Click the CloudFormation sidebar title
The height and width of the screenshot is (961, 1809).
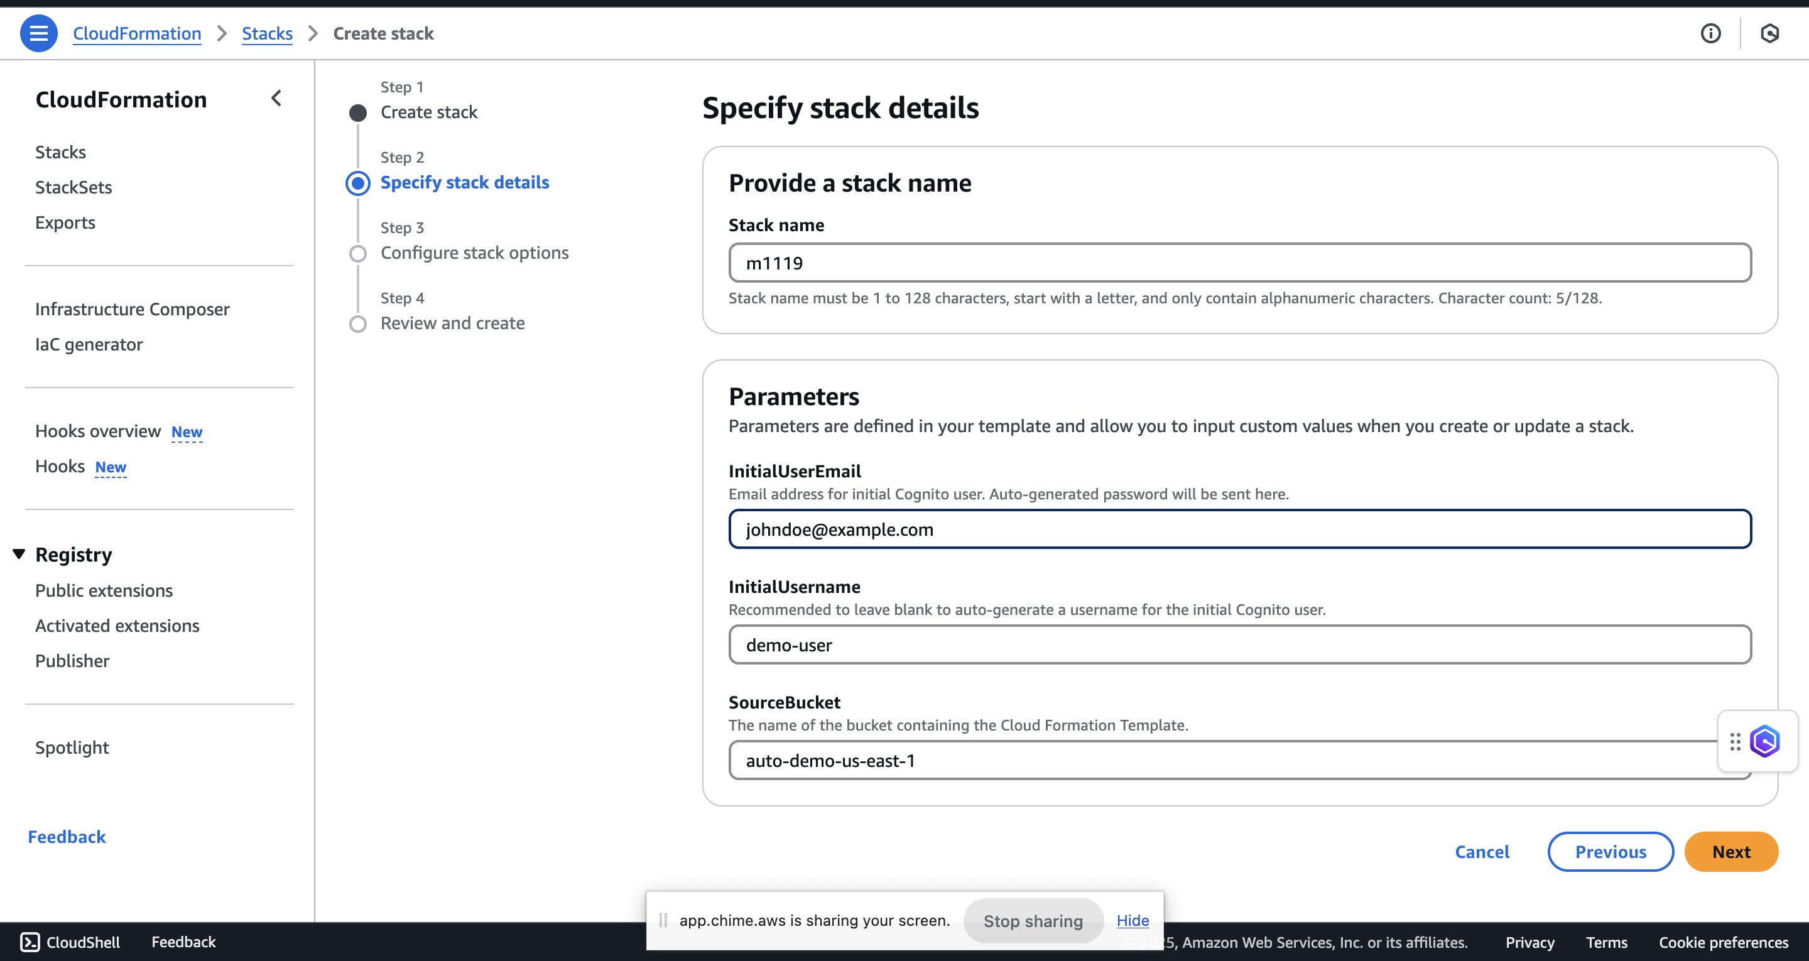pos(121,99)
